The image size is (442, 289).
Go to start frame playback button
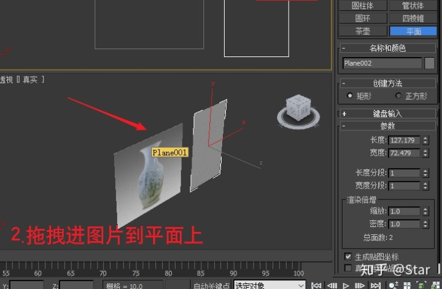coord(316,285)
